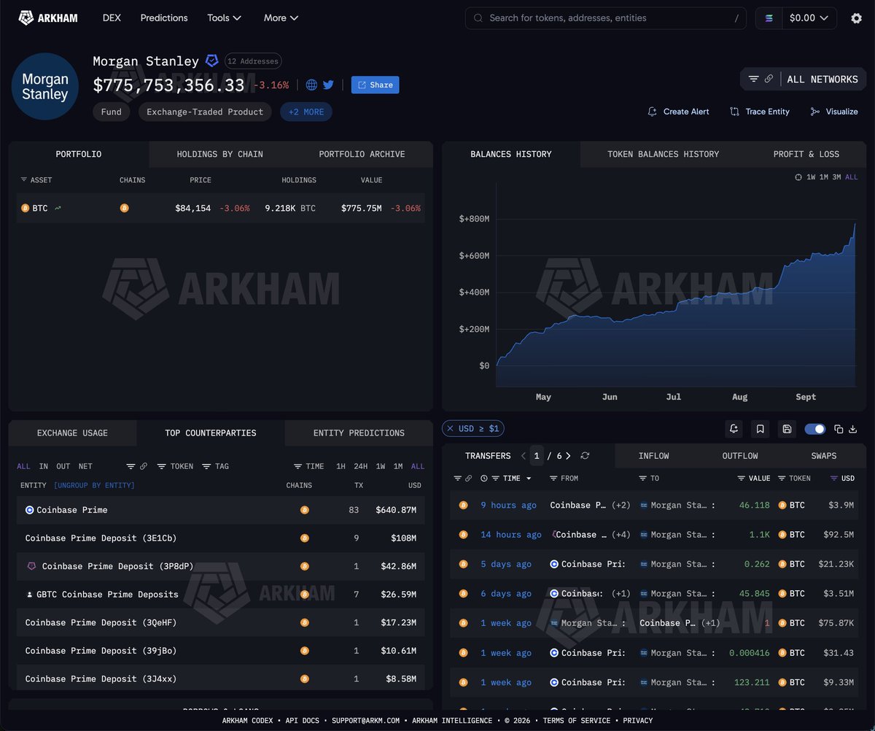
Task: Download transfers with the download icon
Action: point(853,429)
